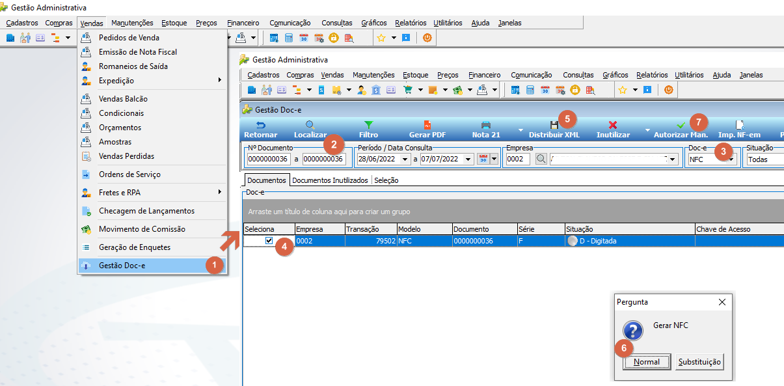Click blue info icon in outer window toolbar
The height and width of the screenshot is (386, 784).
coord(406,38)
